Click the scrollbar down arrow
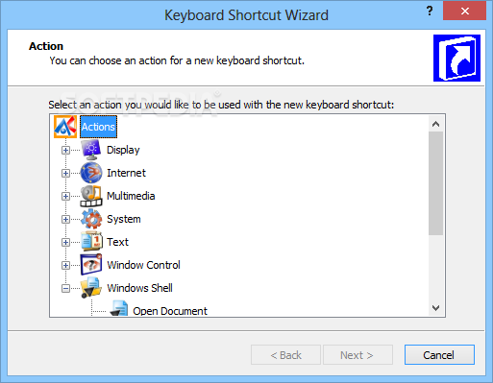The width and height of the screenshot is (493, 383). coord(435,308)
